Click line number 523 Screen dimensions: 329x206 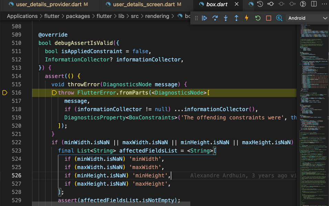click(17, 151)
